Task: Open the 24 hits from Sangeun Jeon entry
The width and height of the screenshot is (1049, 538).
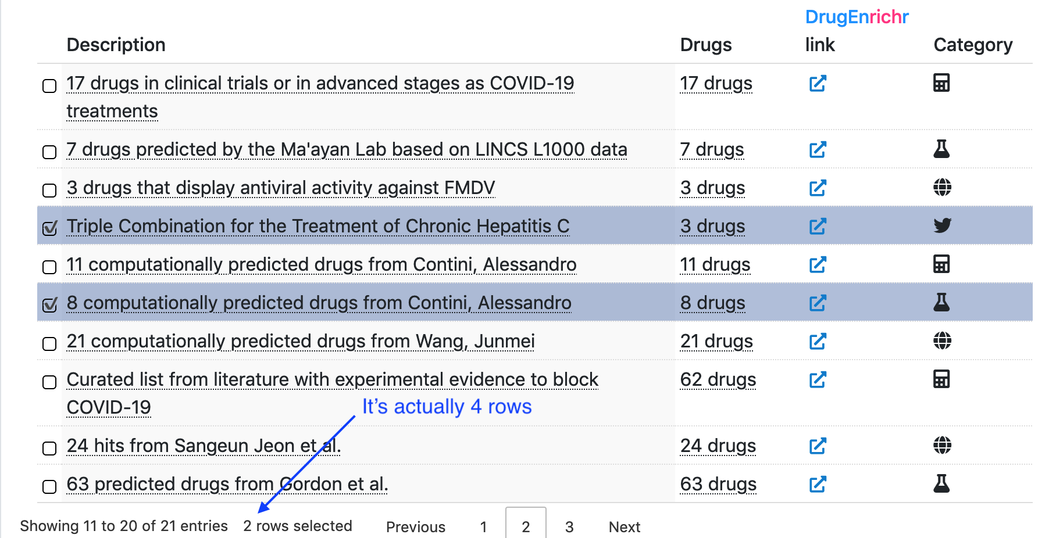Action: 203,446
